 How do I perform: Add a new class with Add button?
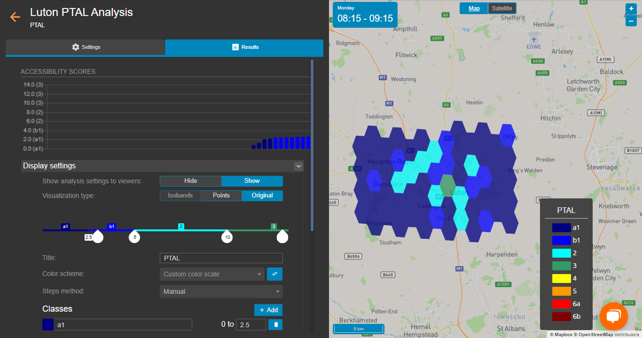pos(268,310)
